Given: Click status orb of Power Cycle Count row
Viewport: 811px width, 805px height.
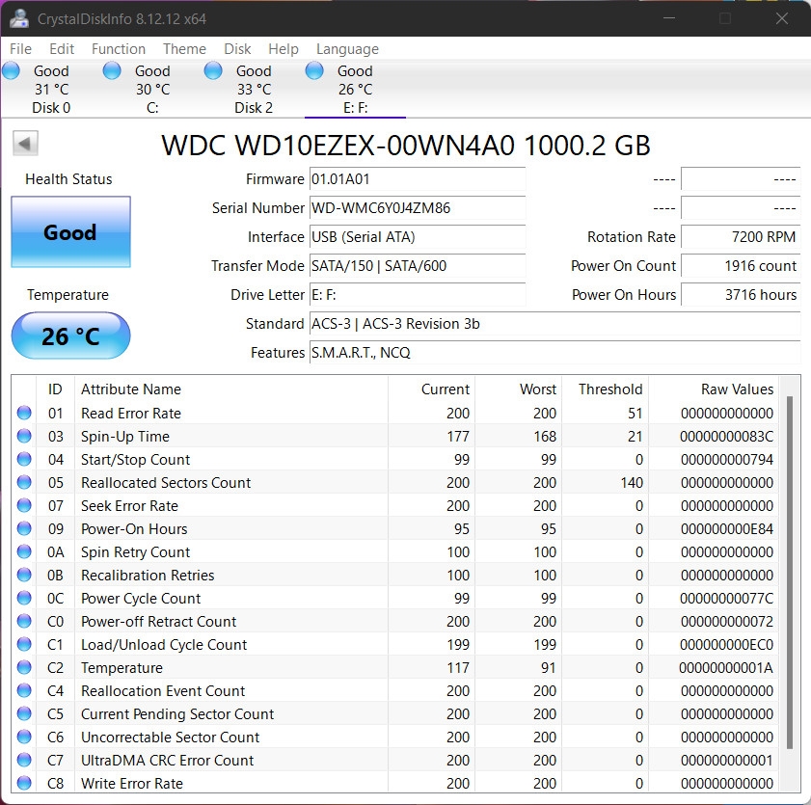Looking at the screenshot, I should (x=24, y=598).
